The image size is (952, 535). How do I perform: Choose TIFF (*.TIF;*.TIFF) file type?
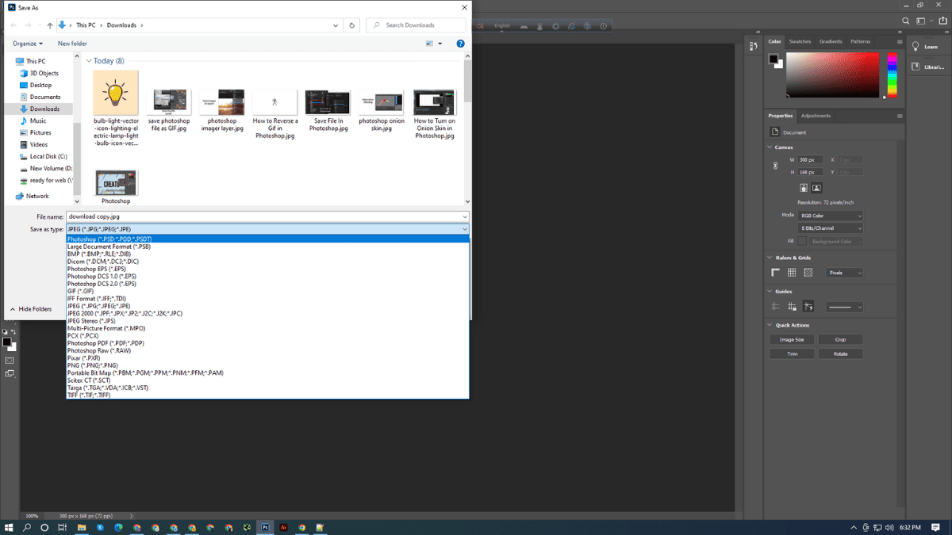point(267,395)
